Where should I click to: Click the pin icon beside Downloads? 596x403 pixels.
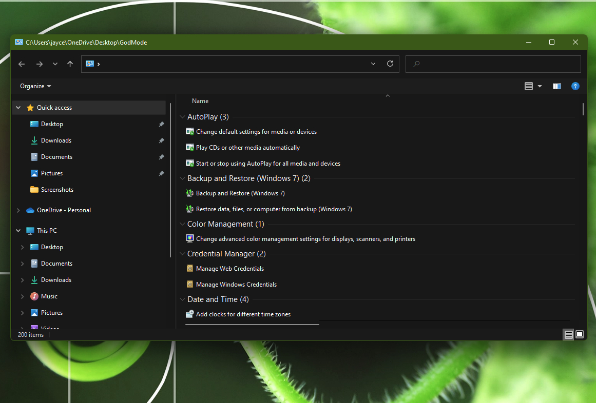click(x=162, y=140)
